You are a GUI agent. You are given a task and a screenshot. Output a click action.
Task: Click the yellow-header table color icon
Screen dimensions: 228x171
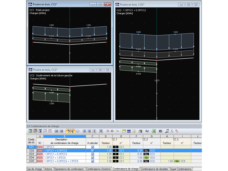[124, 131]
